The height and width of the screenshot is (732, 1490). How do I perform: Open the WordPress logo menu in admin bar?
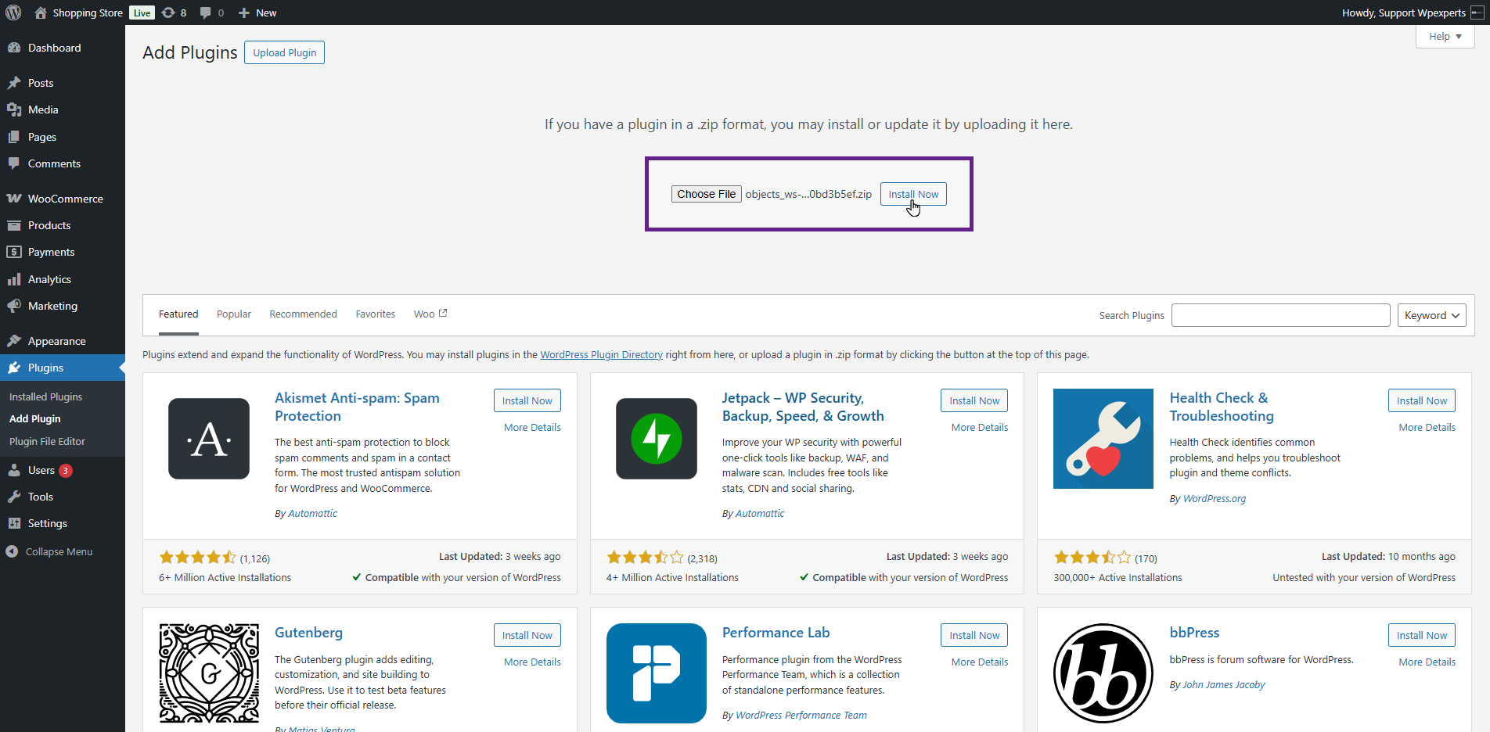point(13,13)
